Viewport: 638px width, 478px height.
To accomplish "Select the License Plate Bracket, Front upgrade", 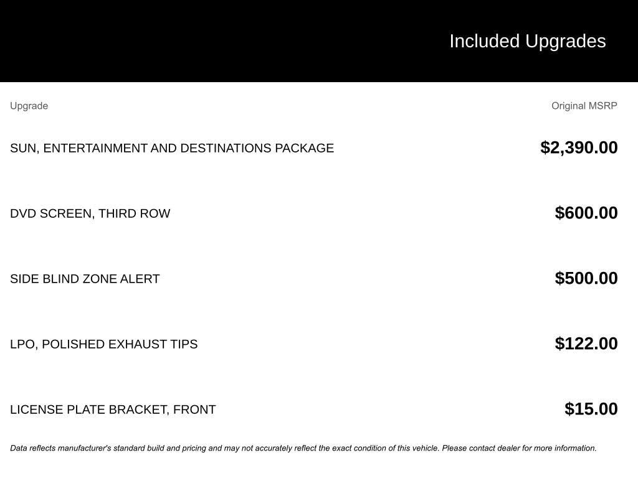I will (113, 410).
